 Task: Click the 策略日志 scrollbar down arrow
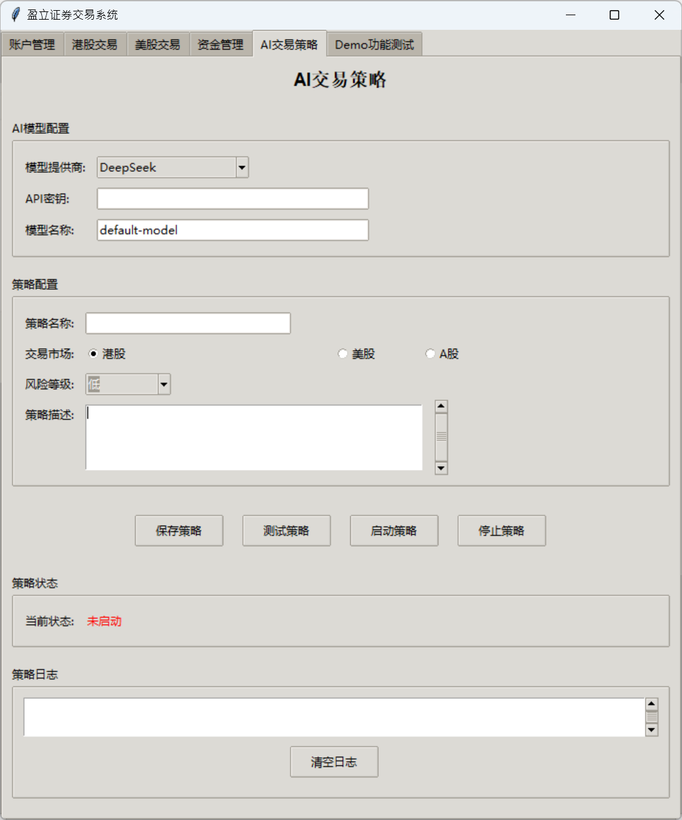(652, 730)
